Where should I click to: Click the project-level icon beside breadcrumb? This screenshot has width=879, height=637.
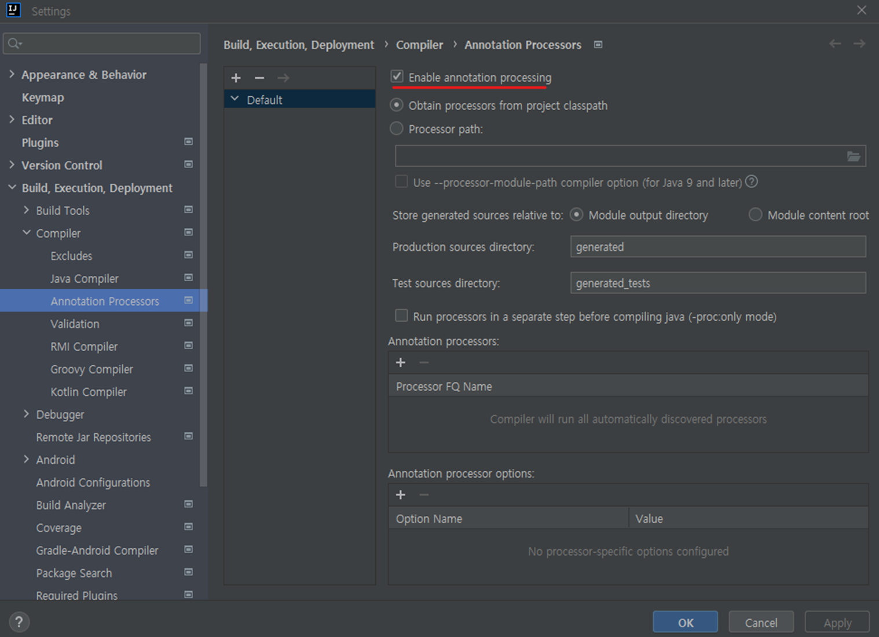point(598,45)
